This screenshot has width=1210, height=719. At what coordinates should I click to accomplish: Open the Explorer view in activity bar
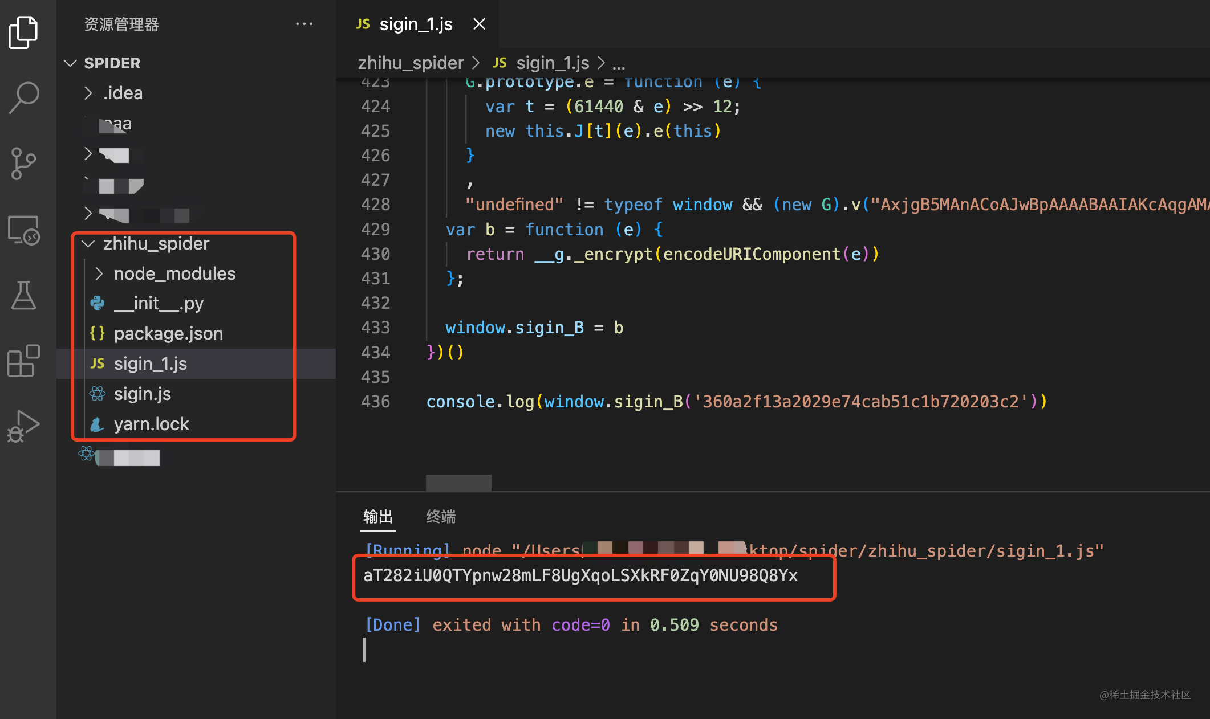click(23, 32)
